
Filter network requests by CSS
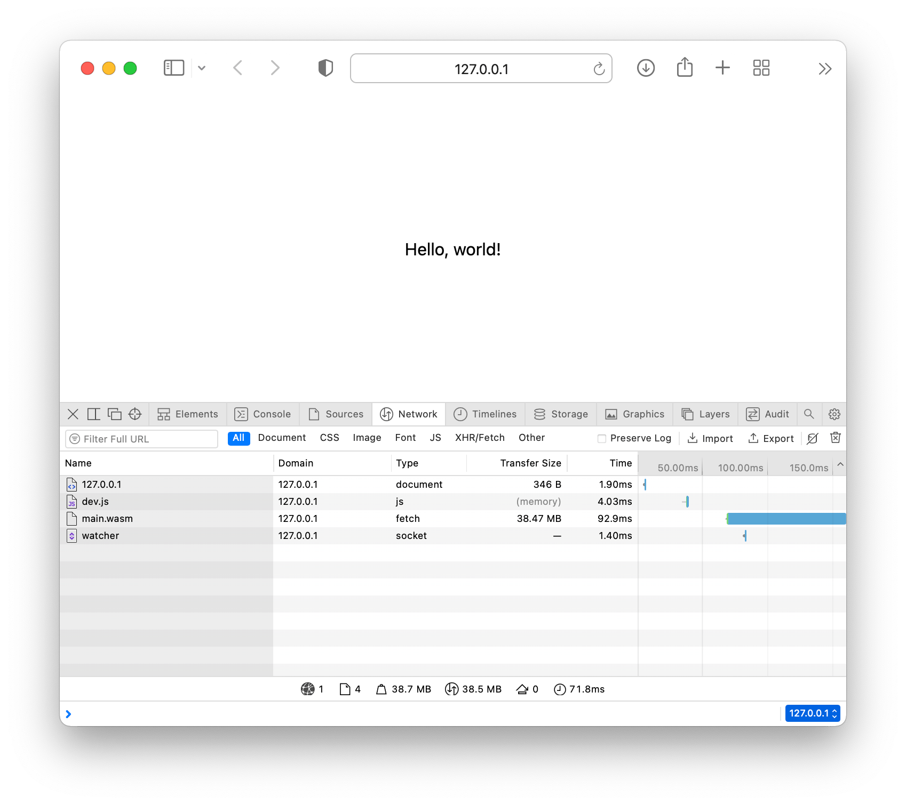pos(329,438)
